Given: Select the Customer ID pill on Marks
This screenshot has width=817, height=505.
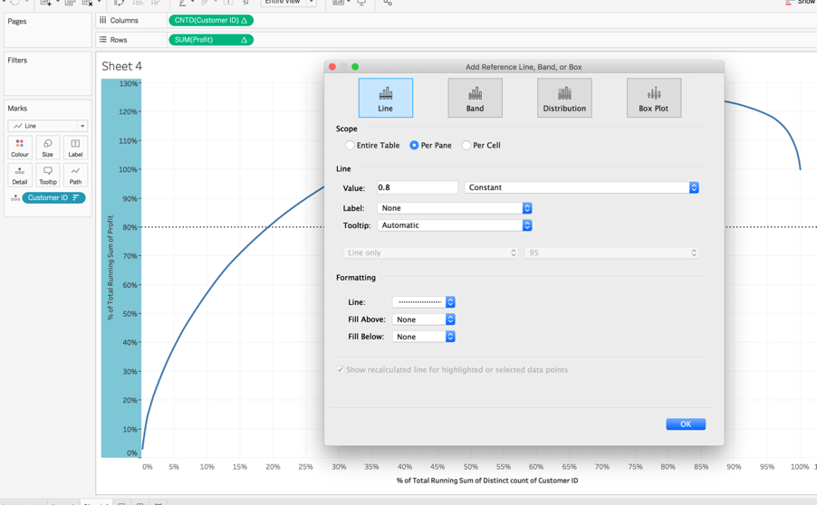Looking at the screenshot, I should (x=53, y=198).
